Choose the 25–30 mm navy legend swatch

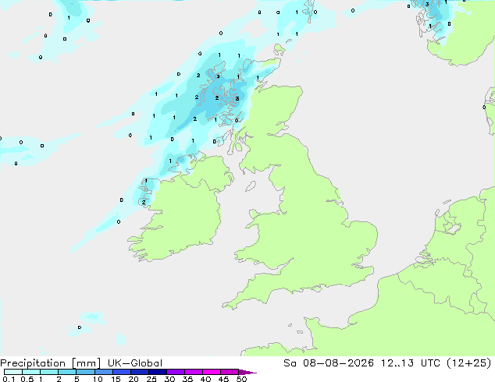click(x=157, y=372)
